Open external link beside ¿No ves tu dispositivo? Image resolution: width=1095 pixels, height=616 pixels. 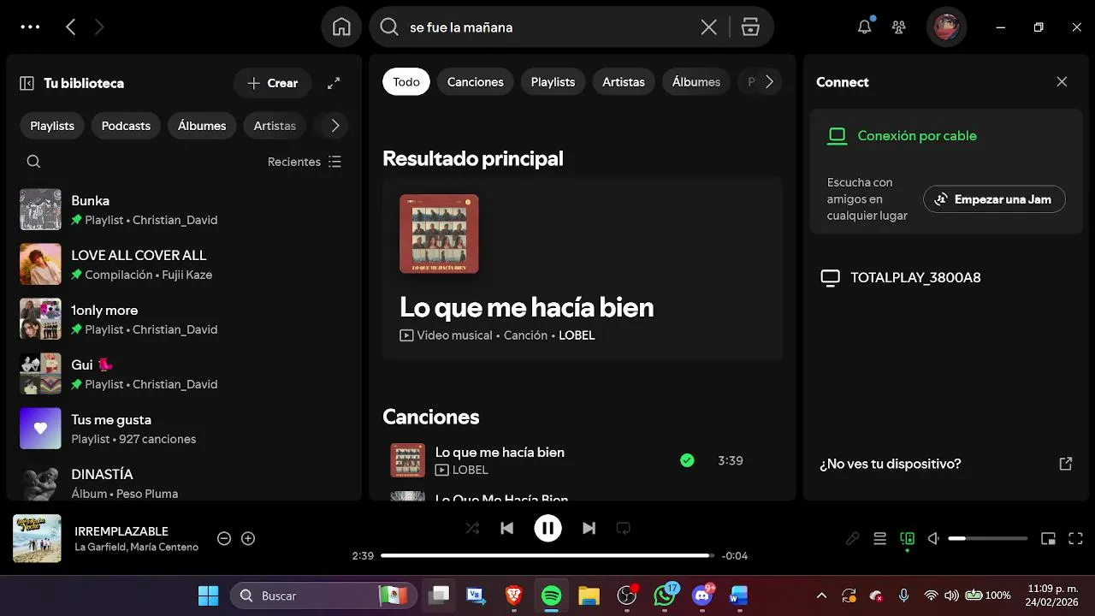pos(1066,464)
